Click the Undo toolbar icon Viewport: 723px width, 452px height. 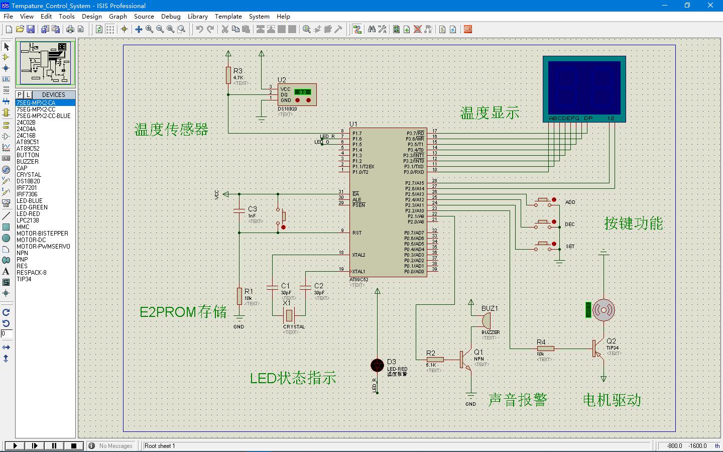(199, 29)
